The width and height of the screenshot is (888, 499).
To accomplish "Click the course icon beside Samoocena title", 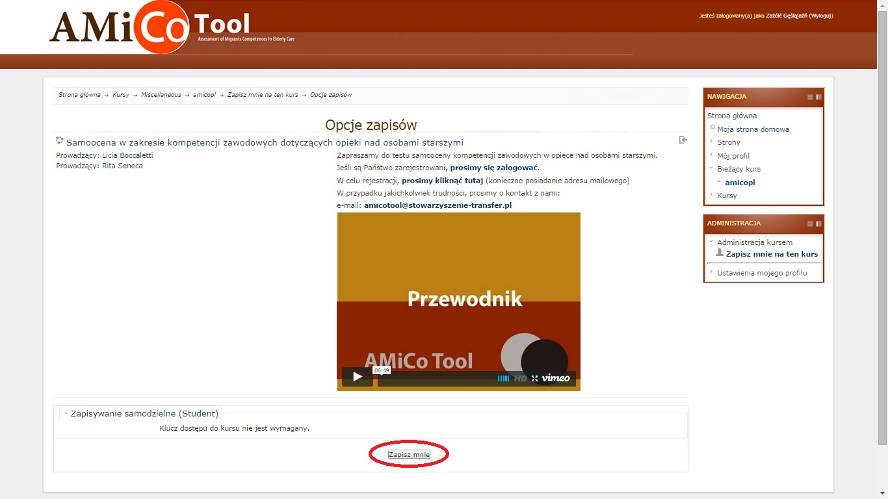I will 60,140.
